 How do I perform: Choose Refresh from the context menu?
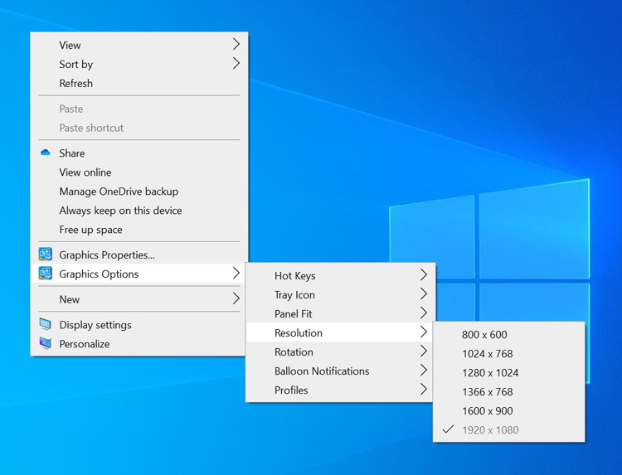point(139,83)
